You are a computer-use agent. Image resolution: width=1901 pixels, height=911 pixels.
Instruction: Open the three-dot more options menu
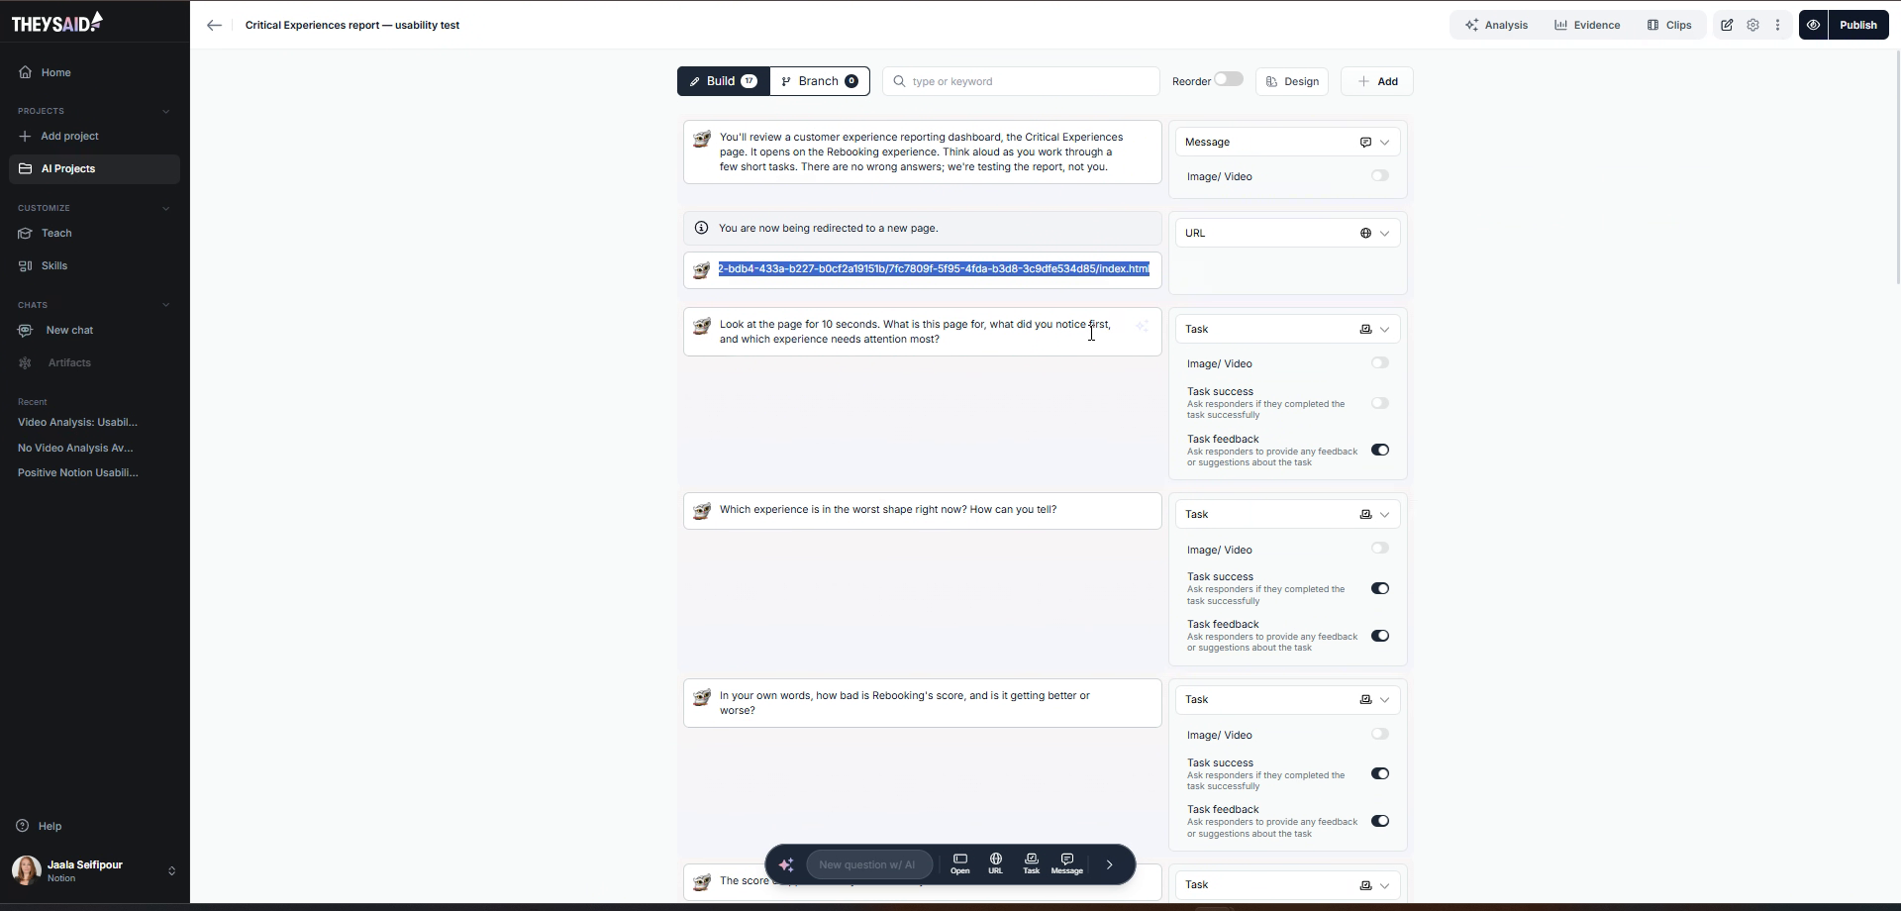pyautogui.click(x=1778, y=26)
